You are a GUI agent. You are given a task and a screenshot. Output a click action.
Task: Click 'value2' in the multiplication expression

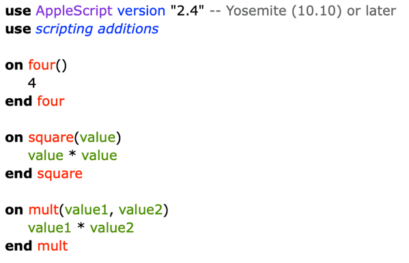click(112, 228)
